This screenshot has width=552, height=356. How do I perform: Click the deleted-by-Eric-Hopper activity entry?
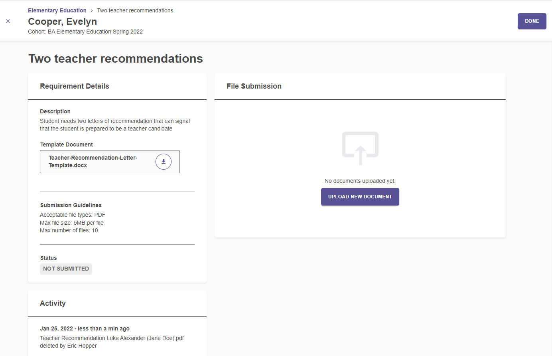click(112, 342)
